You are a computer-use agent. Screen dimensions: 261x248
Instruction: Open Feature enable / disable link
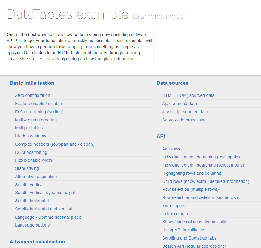click(38, 104)
